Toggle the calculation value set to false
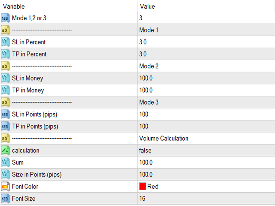 [x=206, y=151]
